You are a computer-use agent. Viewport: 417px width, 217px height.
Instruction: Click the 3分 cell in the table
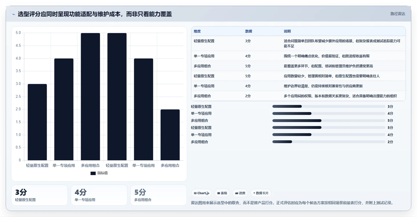click(x=248, y=41)
